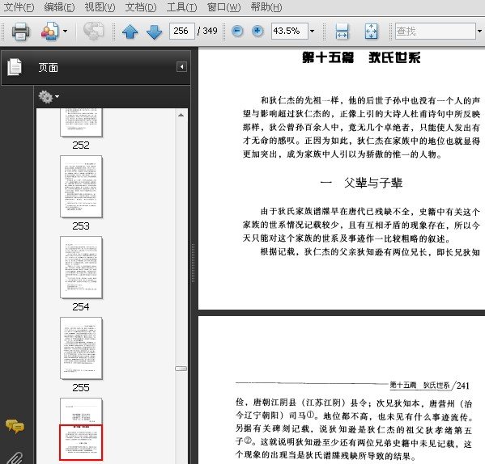Image resolution: width=485 pixels, height=464 pixels.
Task: Click the thumbnail panel scrollbar handle
Action: 181,369
